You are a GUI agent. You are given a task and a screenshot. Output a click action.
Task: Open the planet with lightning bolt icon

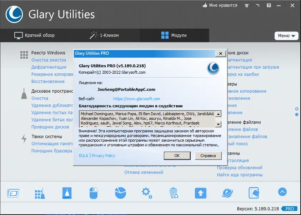pos(227,193)
